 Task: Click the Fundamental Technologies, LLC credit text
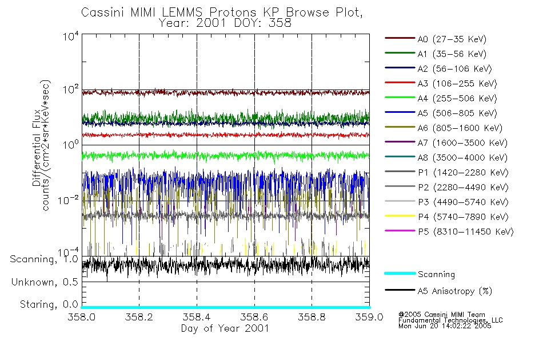(450, 320)
